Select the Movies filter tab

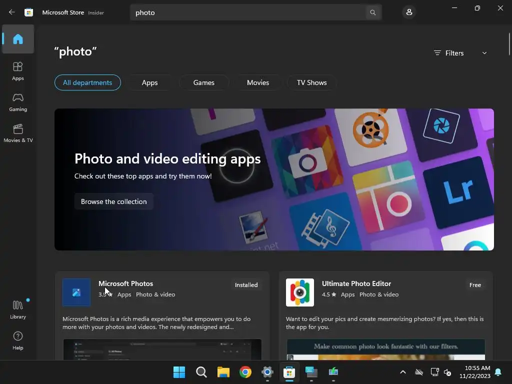258,82
